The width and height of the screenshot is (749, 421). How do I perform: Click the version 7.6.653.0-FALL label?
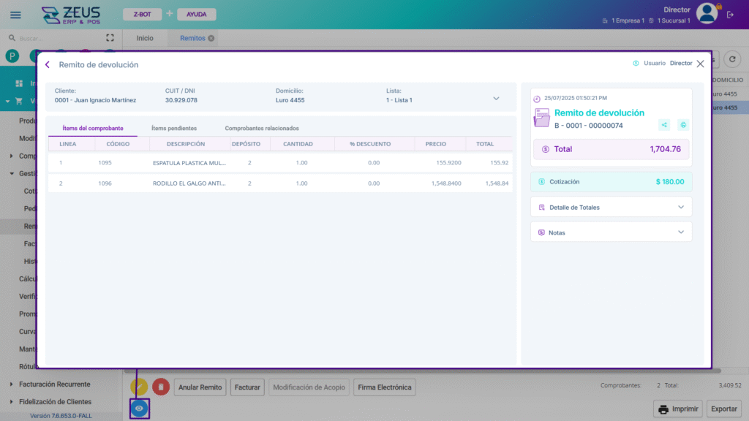pyautogui.click(x=61, y=416)
